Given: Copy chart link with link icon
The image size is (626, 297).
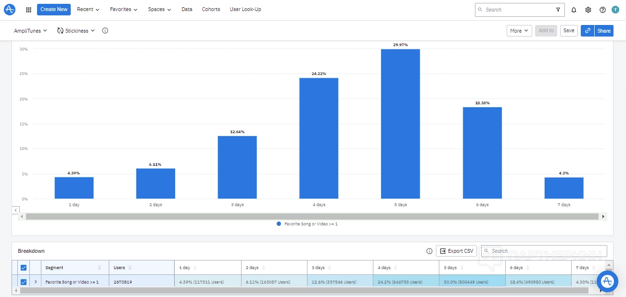Looking at the screenshot, I should [588, 31].
